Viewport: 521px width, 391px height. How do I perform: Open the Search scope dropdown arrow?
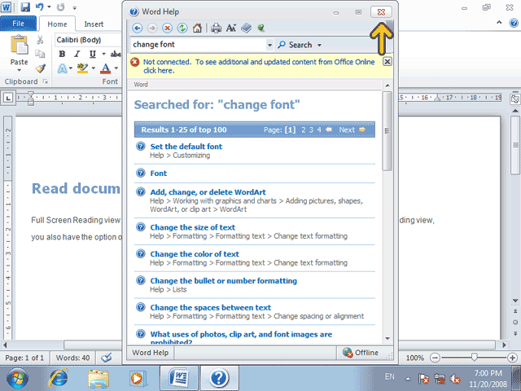point(319,45)
